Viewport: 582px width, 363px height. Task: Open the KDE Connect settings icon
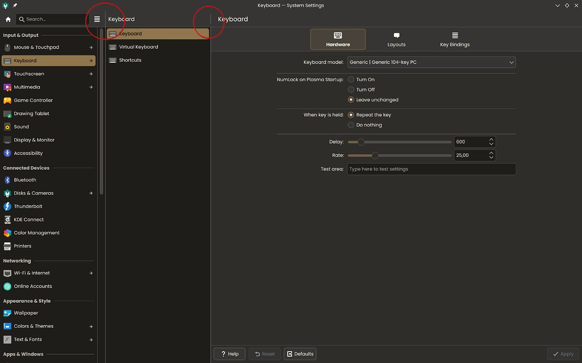(8, 220)
